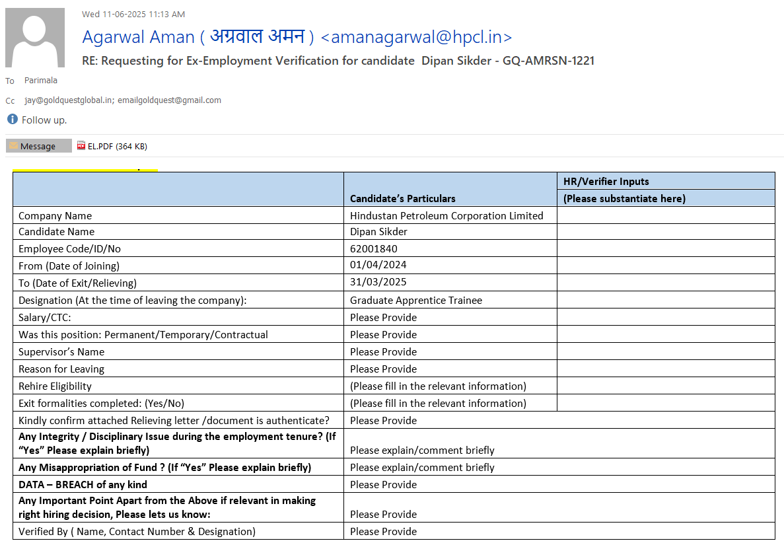Image resolution: width=784 pixels, height=543 pixels.
Task: Click the envelope icon on Message tab
Action: [x=13, y=146]
